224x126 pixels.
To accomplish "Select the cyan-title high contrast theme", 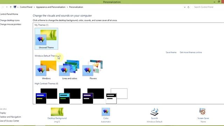I will pos(70,96).
